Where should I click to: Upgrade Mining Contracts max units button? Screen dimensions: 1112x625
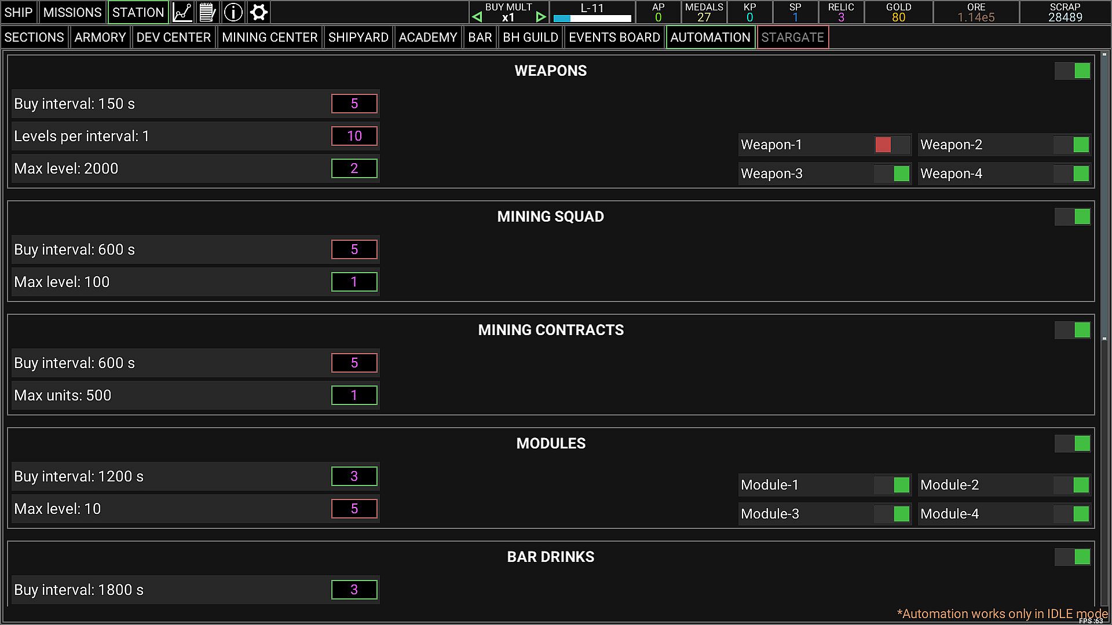[354, 395]
